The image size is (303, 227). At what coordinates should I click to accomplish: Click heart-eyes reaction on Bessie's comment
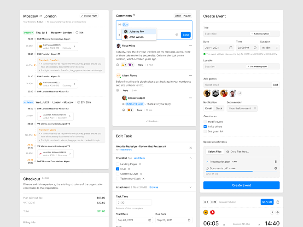click(x=130, y=110)
